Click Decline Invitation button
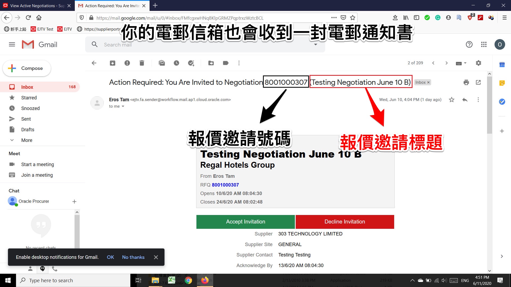 pyautogui.click(x=345, y=222)
